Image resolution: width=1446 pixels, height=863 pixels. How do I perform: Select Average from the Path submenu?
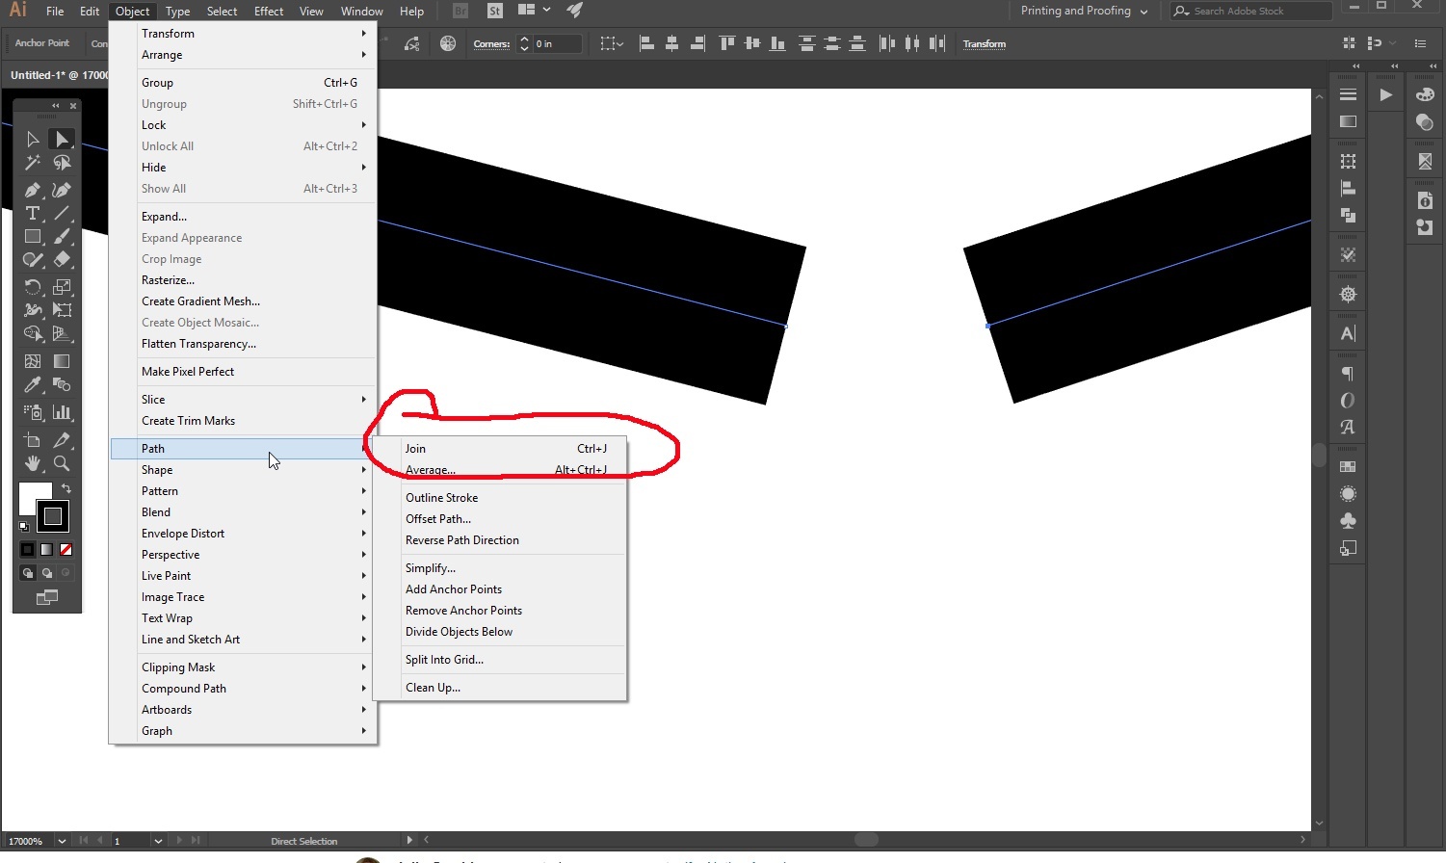pyautogui.click(x=431, y=469)
